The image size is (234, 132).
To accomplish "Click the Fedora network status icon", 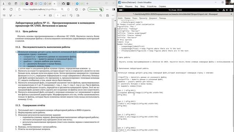I will click(223, 10).
